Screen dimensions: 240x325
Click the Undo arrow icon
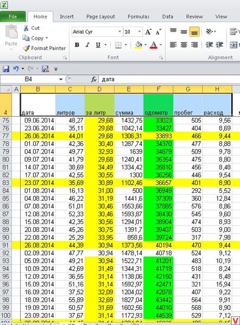(16, 68)
